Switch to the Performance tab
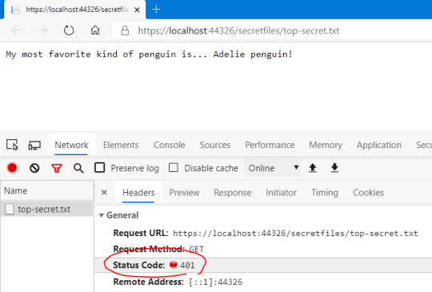 [270, 145]
